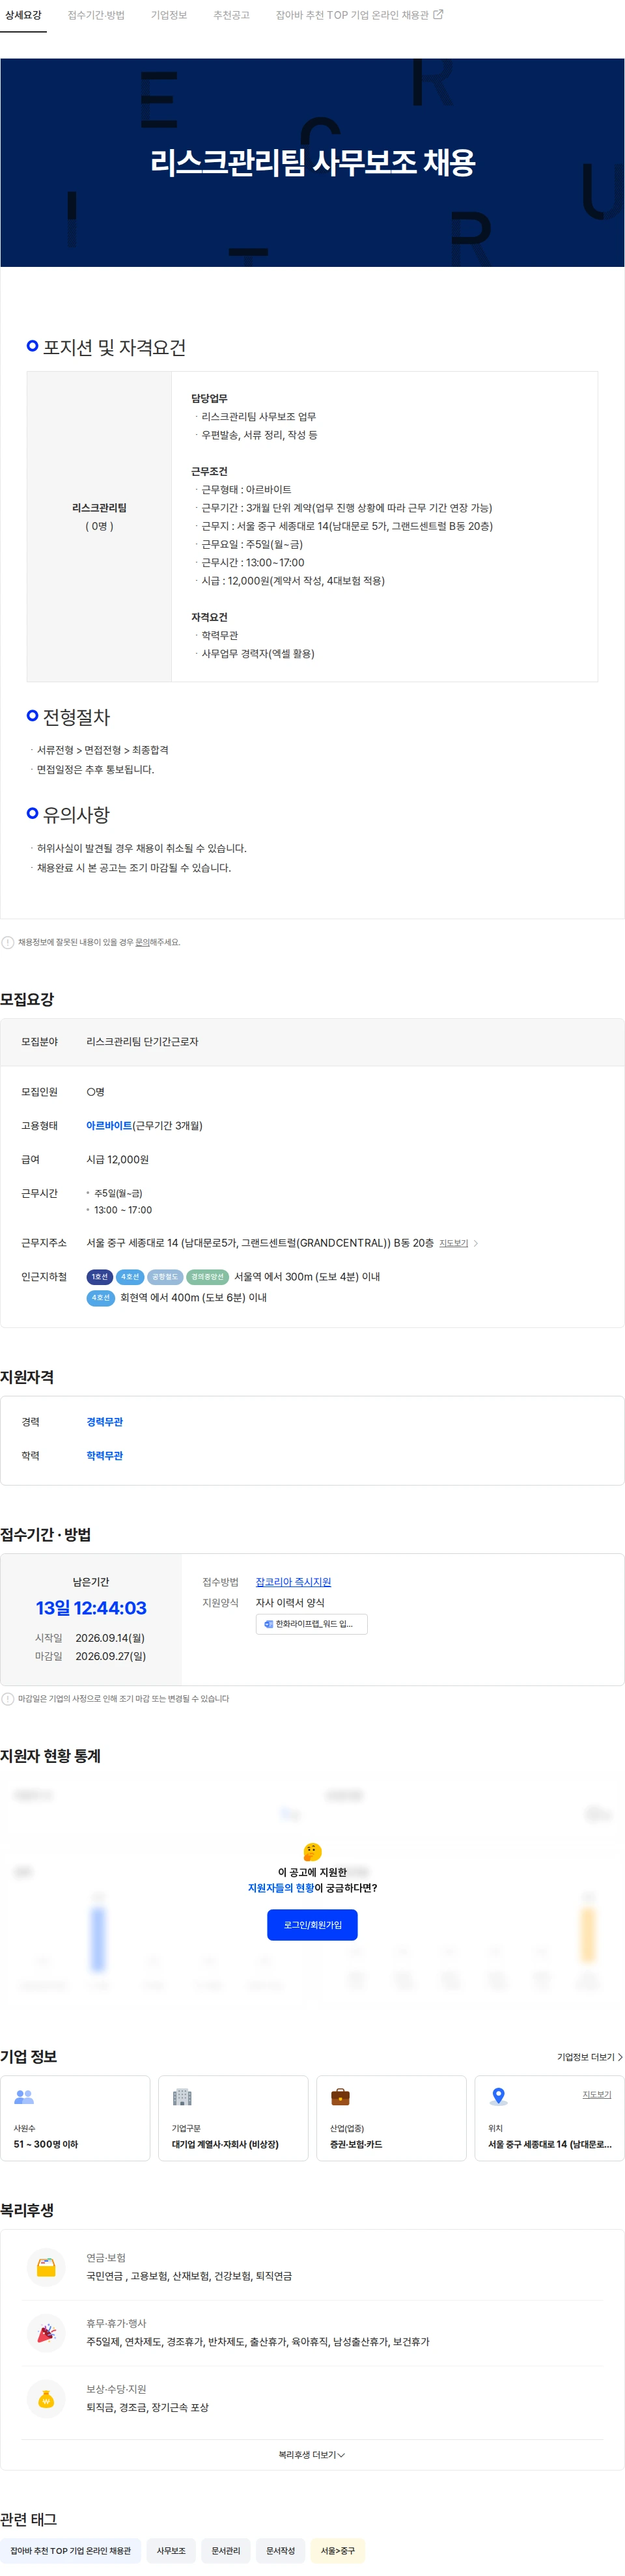This screenshot has width=625, height=2576.
Task: Switch to the 기업정보 tab
Action: pos(169,15)
